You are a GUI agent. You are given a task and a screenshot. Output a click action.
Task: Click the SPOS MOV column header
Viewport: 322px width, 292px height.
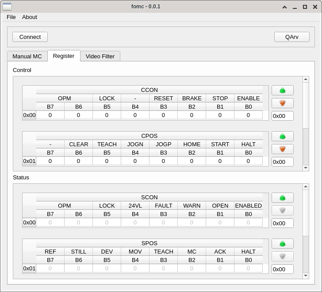coord(135,251)
